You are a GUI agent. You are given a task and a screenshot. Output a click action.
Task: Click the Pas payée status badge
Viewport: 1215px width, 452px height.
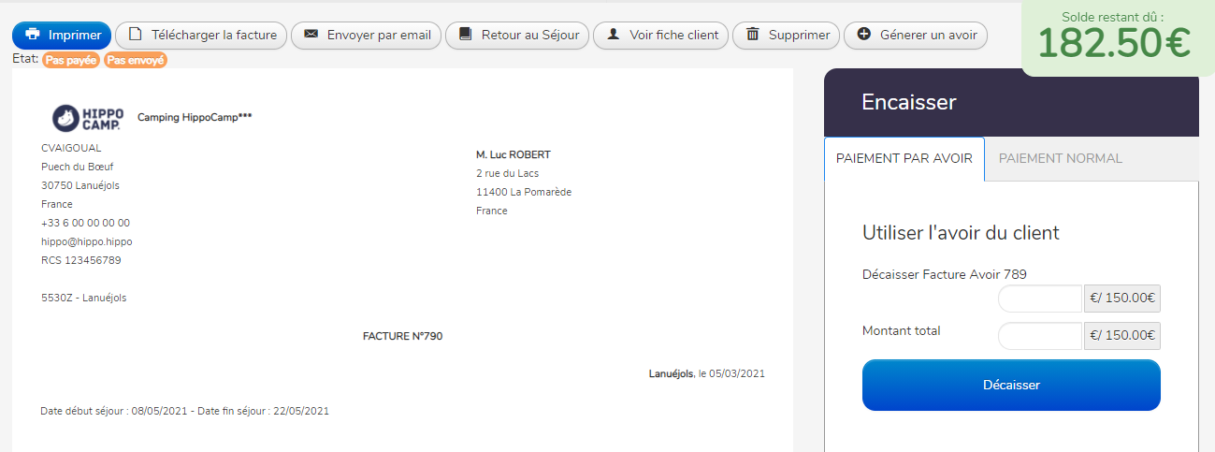click(70, 60)
